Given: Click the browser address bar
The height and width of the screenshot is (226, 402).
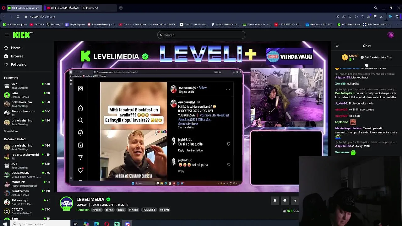Looking at the screenshot, I should (176, 17).
